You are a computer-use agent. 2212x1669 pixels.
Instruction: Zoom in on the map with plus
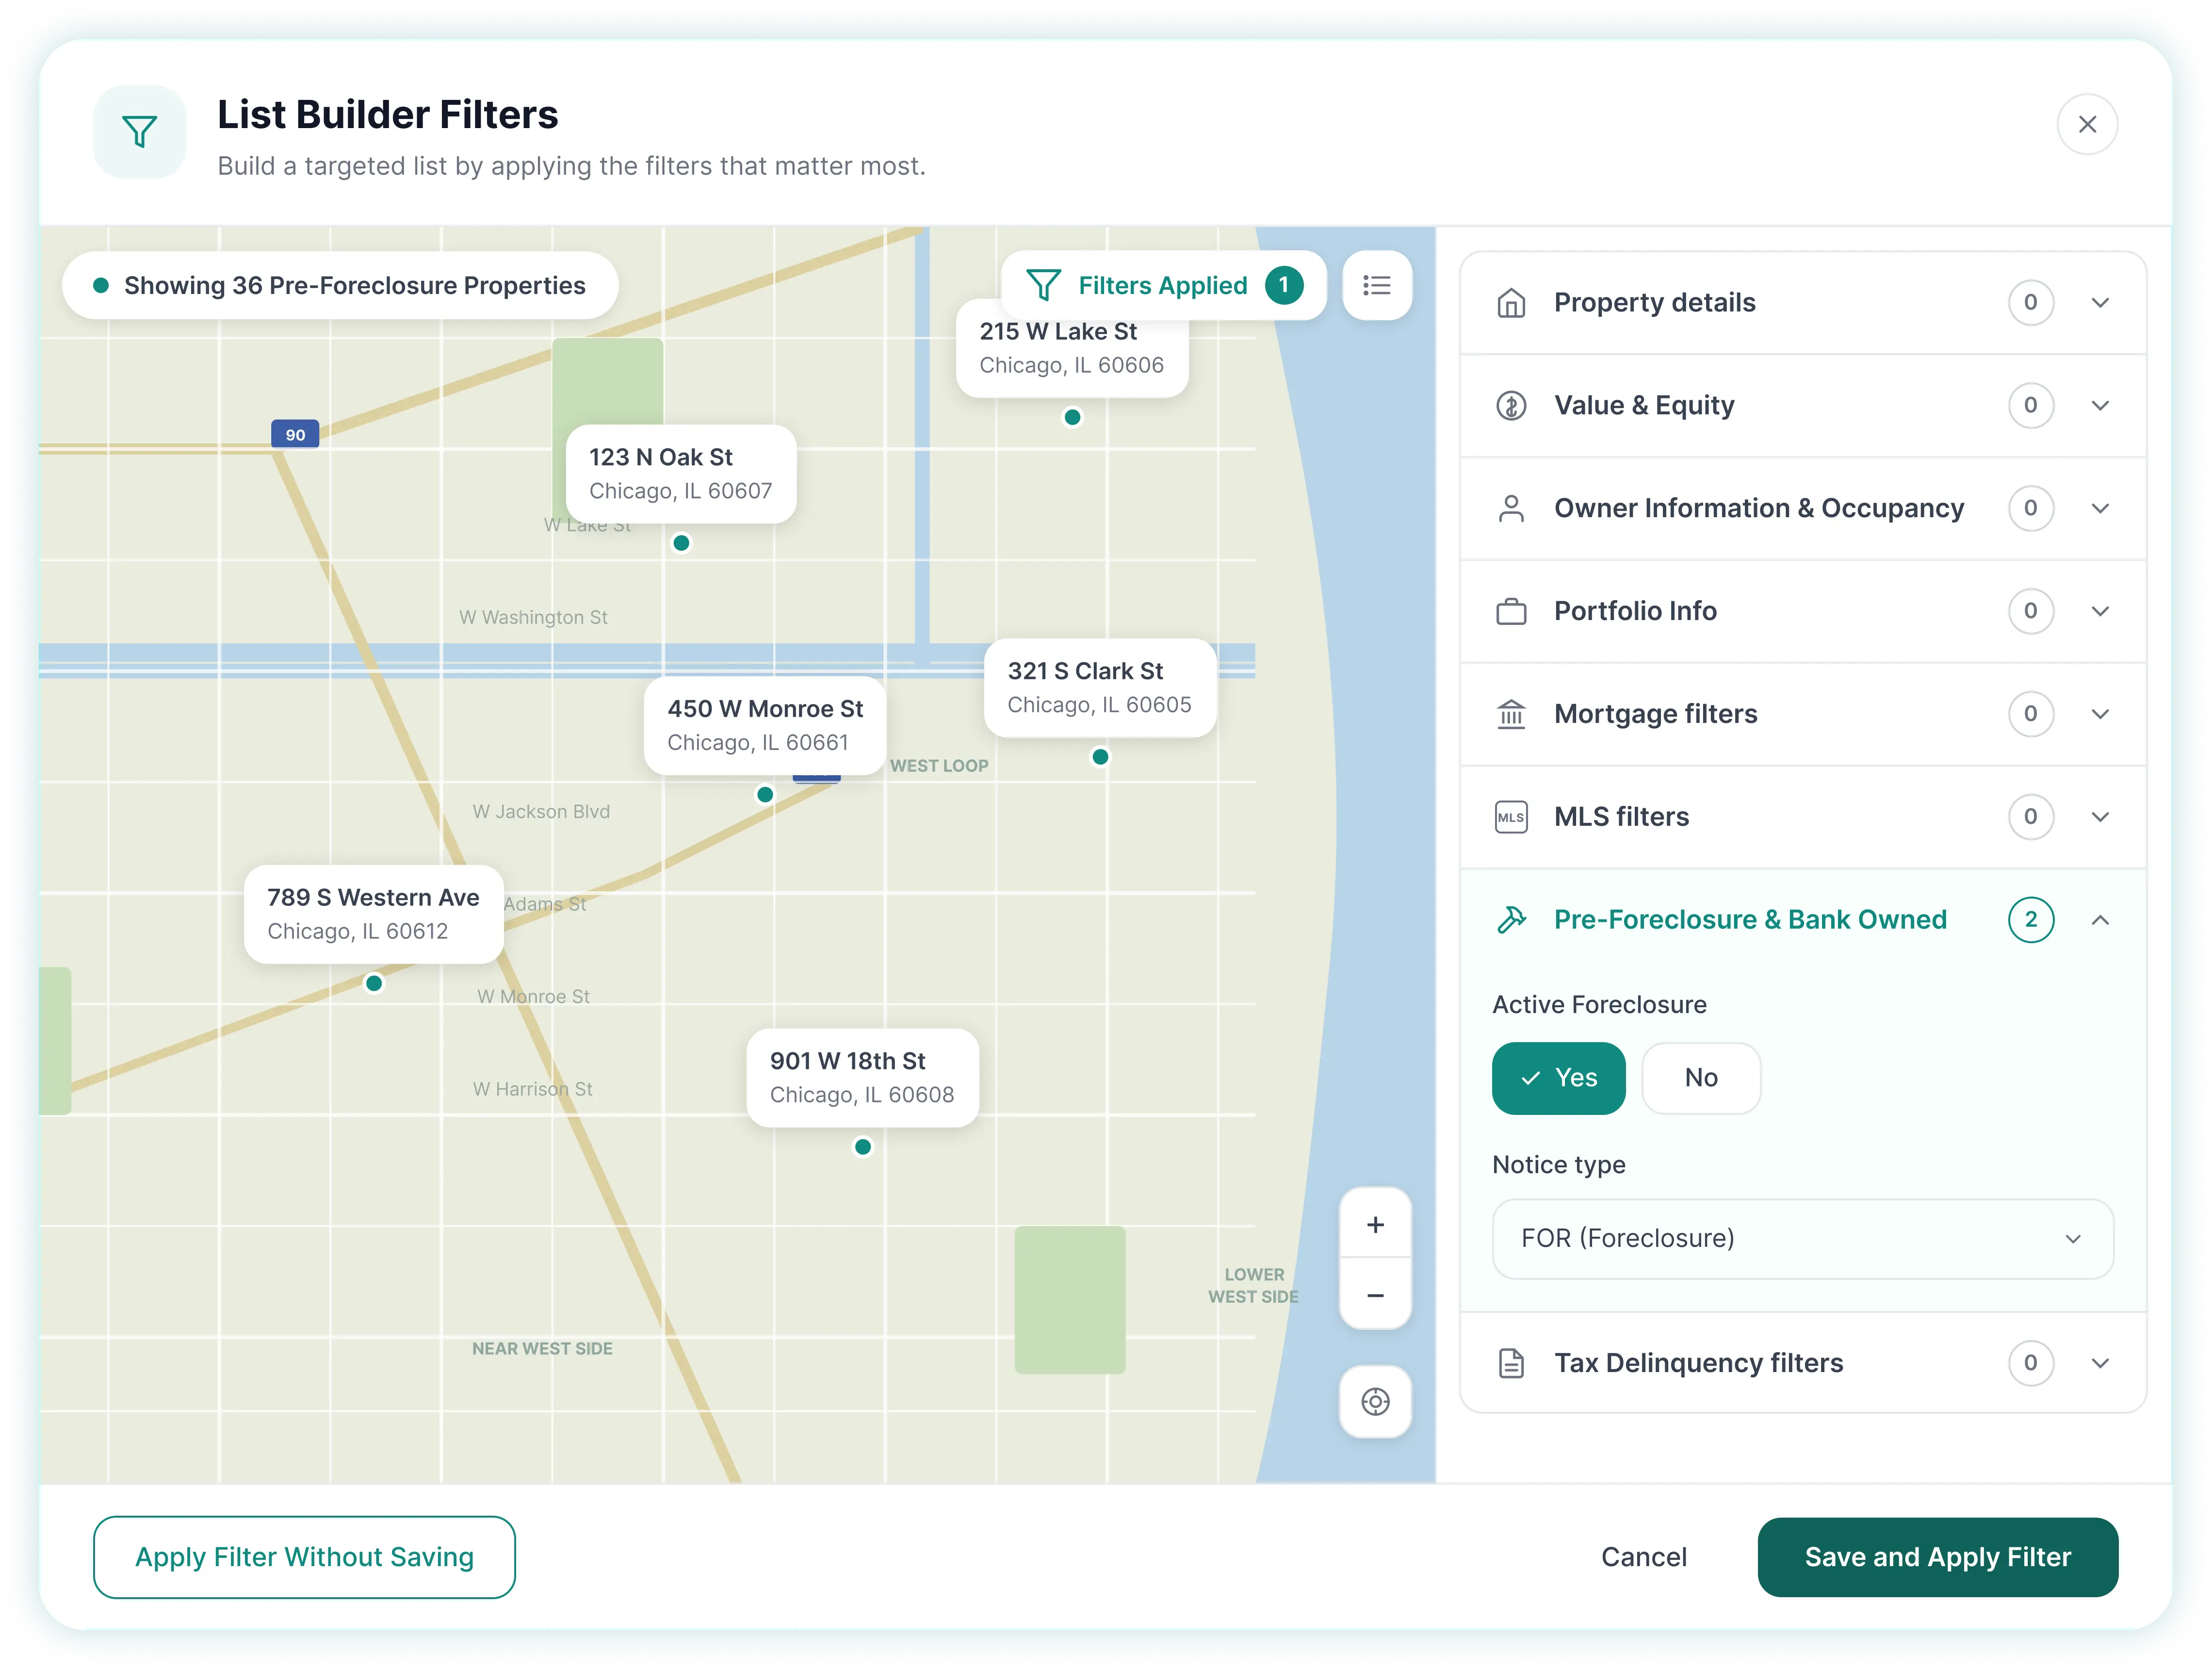click(1375, 1224)
